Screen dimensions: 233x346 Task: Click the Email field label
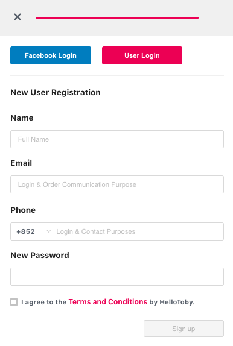pos(21,163)
